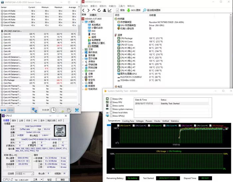
Task: Switch to the Clocks tab
Action: [157, 121]
